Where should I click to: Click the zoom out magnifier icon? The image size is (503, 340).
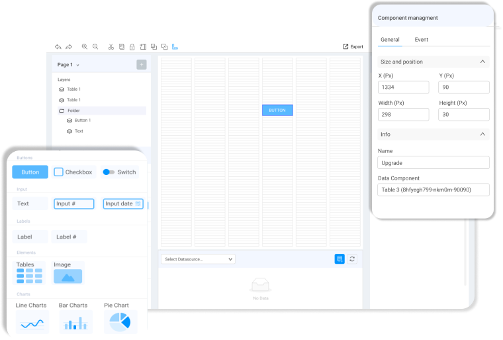point(95,47)
